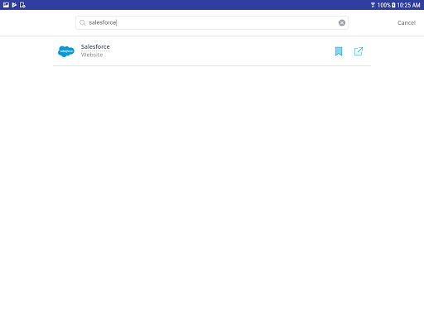Cancel the search
424x318 pixels.
(407, 23)
